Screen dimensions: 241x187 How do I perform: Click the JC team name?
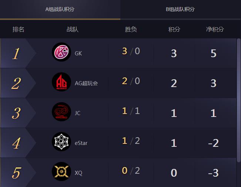point(77,113)
